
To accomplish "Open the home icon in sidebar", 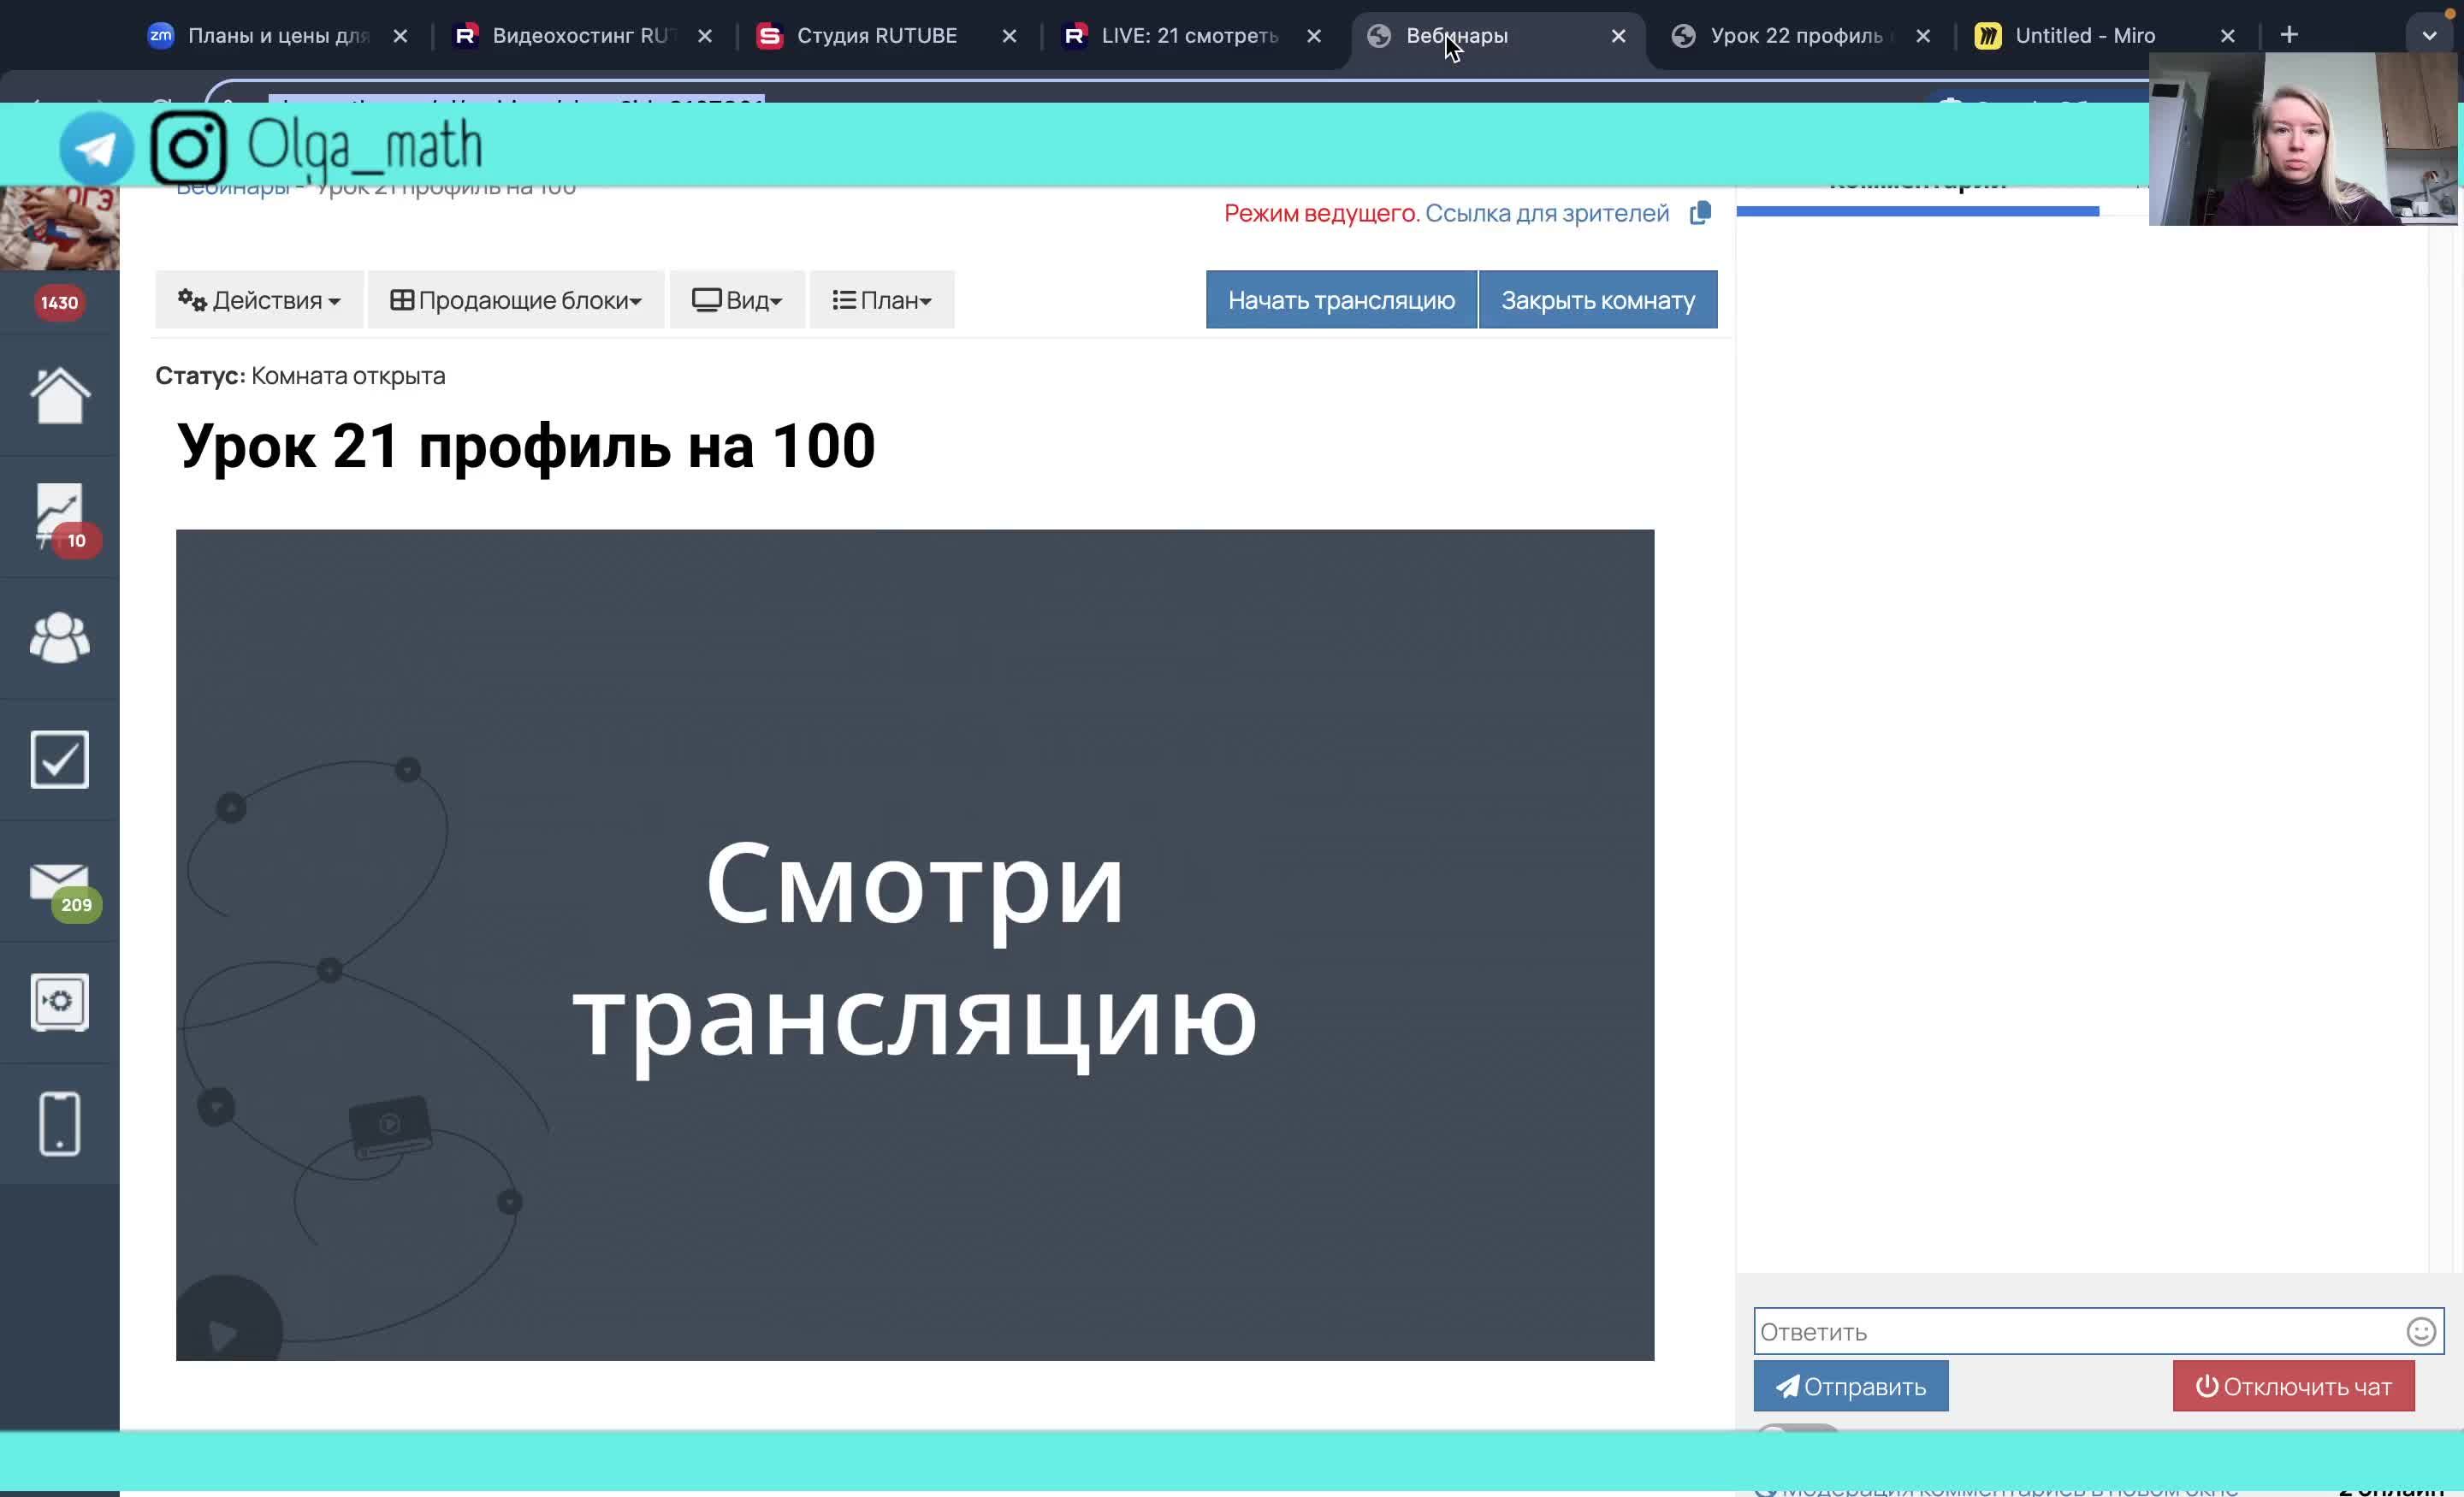I will click(x=59, y=396).
